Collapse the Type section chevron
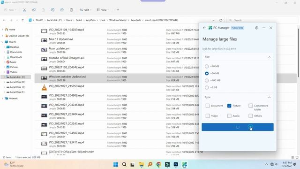This screenshot has height=169, width=300. [x=269, y=97]
